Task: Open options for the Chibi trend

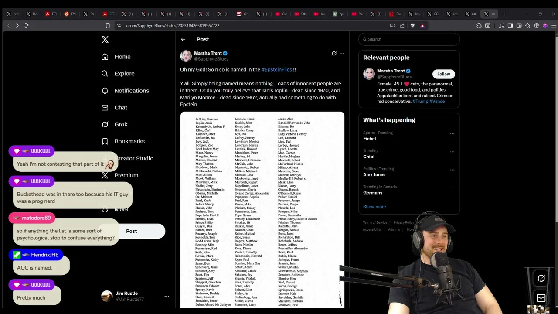Action: (x=452, y=152)
